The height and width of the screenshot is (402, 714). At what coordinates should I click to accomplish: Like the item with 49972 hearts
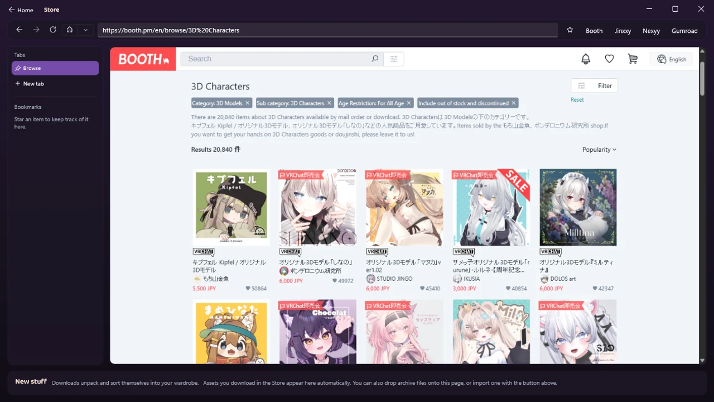[x=335, y=281]
